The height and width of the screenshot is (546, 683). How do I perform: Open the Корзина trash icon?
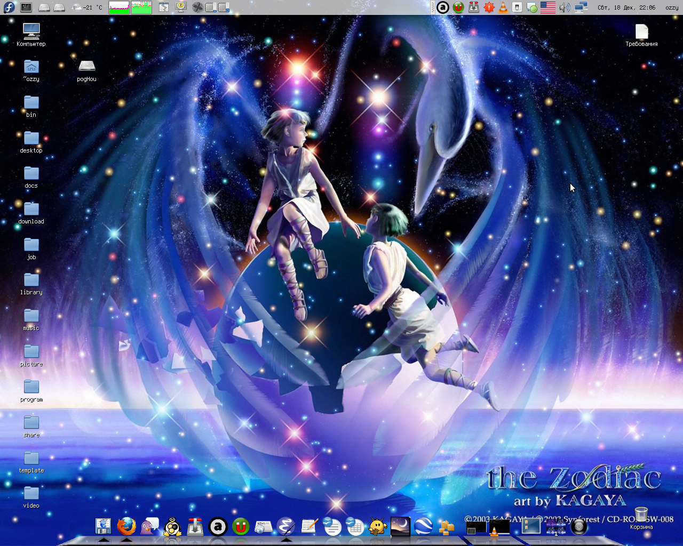tap(641, 518)
